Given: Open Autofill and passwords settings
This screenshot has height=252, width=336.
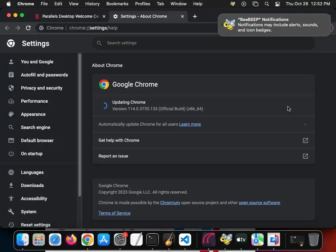Looking at the screenshot, I should tap(44, 75).
